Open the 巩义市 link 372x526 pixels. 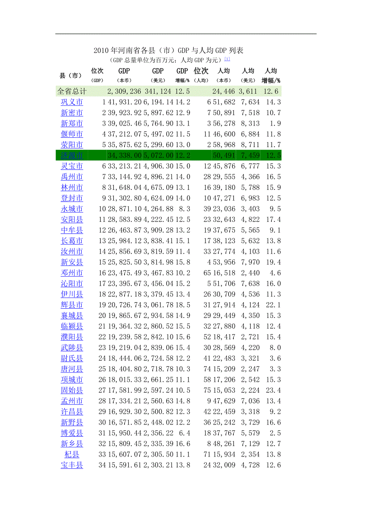pyautogui.click(x=72, y=102)
